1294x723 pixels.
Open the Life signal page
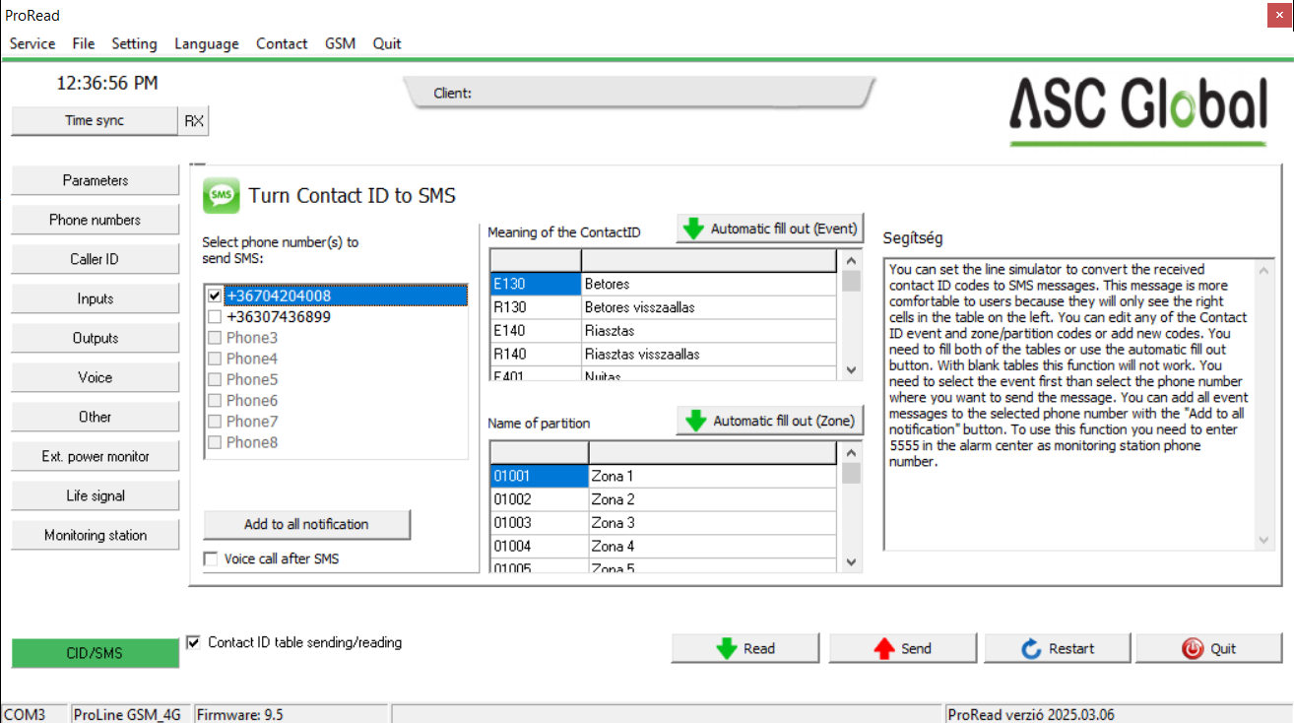tap(96, 495)
